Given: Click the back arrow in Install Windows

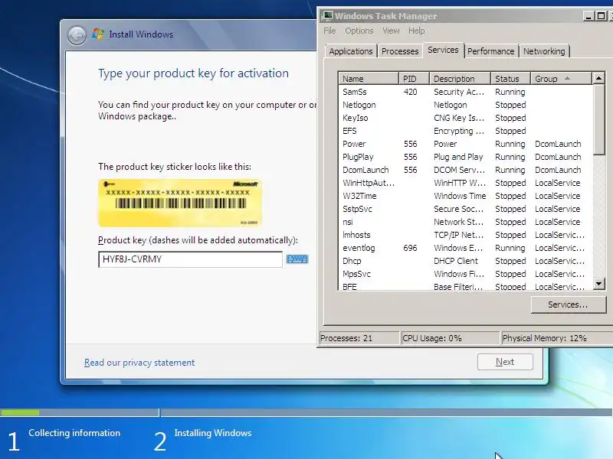Looking at the screenshot, I should pos(77,35).
